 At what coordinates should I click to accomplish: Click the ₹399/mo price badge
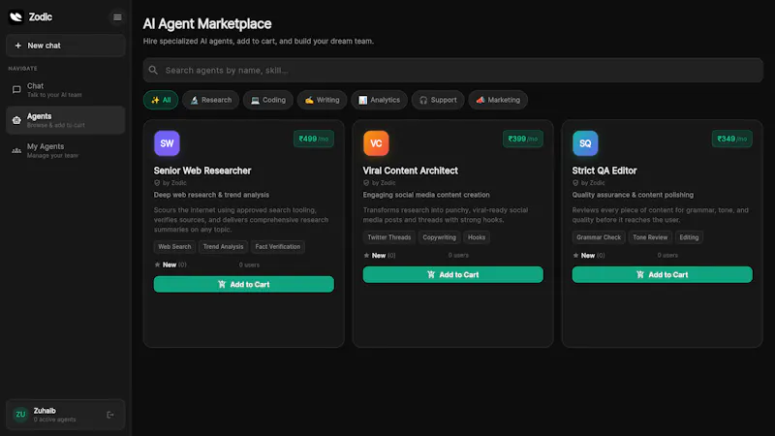click(x=523, y=139)
